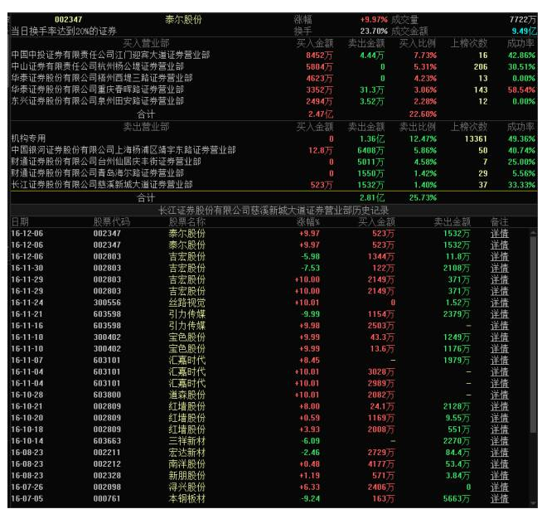
Task: Click 长江证券慈溪新城大道营业部历史记录 title bar
Action: 273,211
